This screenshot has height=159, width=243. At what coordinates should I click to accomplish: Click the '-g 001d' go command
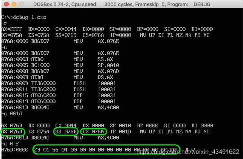pos(12,113)
